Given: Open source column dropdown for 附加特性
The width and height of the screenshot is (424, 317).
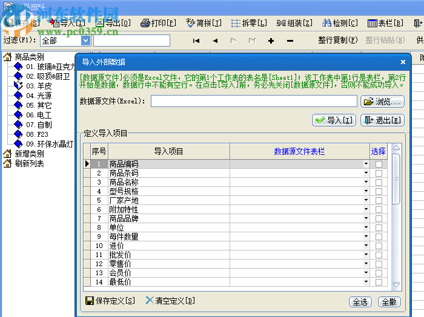Looking at the screenshot, I should (x=366, y=209).
